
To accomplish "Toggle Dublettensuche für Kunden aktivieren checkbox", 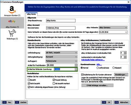I will pos(82,75).
